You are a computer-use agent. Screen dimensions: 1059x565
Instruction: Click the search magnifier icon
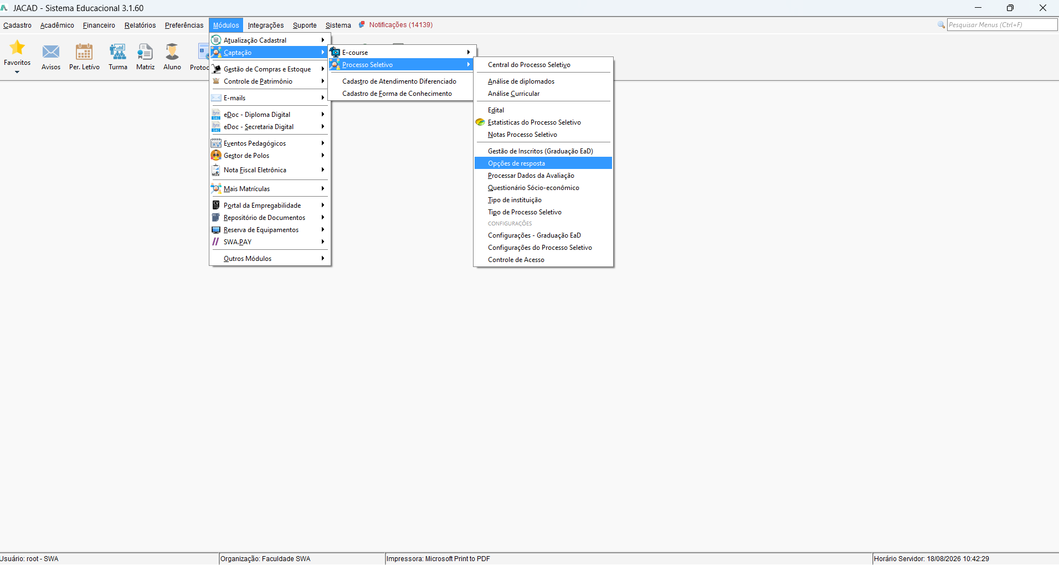[x=941, y=25]
